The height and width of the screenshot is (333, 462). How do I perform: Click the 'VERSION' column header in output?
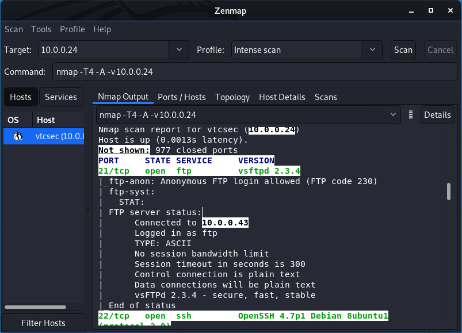click(256, 160)
